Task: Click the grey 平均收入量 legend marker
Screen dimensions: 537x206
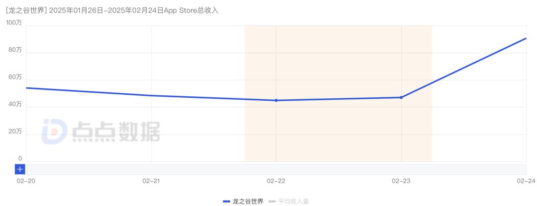Action: click(x=271, y=201)
